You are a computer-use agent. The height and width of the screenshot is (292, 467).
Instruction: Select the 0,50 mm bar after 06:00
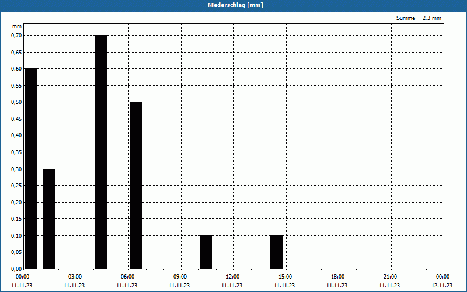[137, 185]
